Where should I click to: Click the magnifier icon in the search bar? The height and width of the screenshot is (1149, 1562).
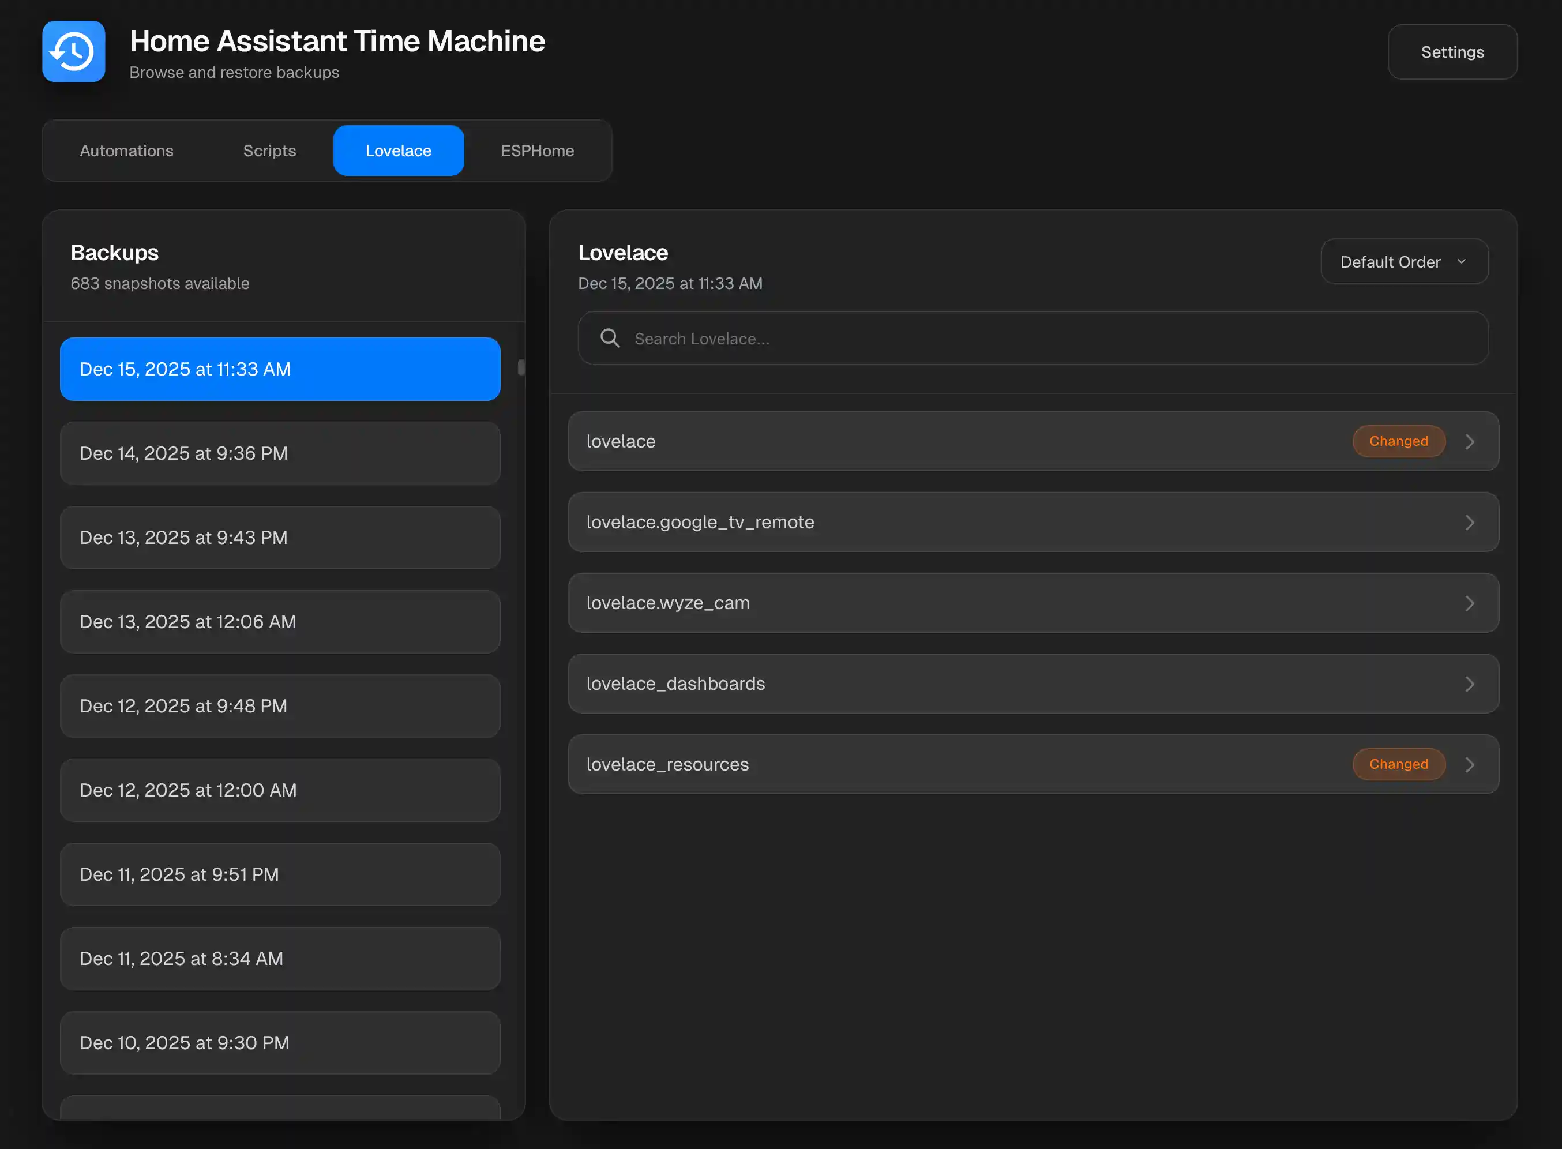tap(609, 338)
